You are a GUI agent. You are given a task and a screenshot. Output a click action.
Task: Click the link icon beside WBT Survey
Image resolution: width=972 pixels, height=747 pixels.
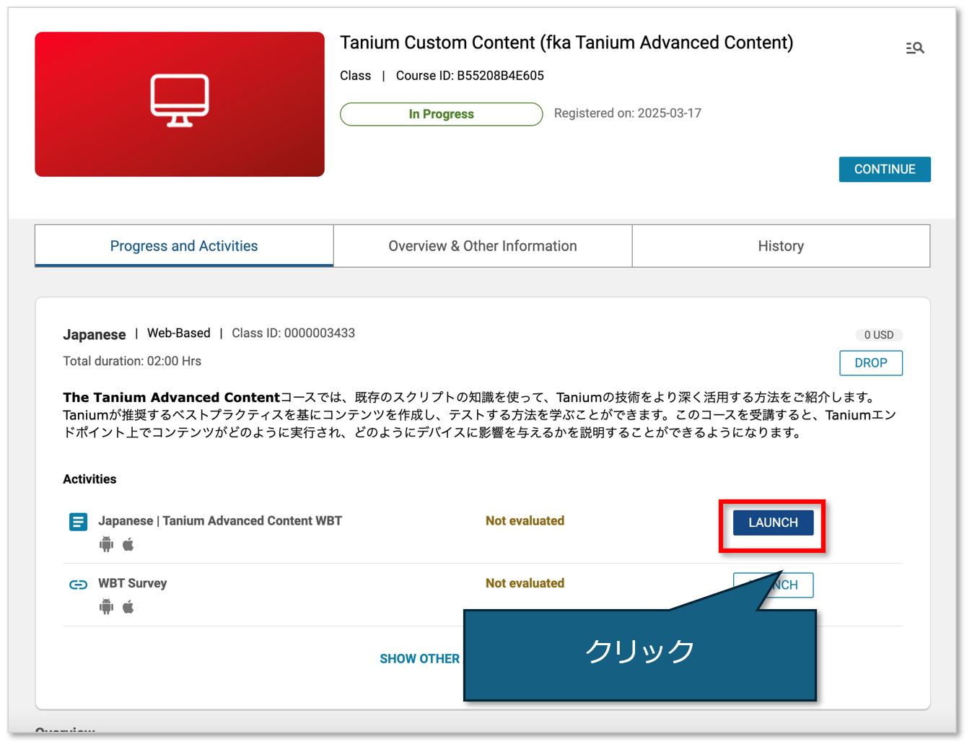78,585
